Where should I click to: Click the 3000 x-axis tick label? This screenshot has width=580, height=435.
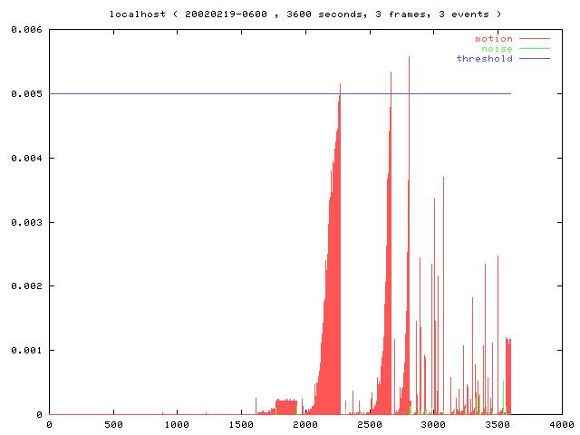(433, 424)
